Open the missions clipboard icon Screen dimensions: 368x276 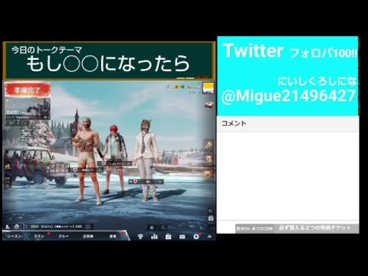[x=168, y=236]
